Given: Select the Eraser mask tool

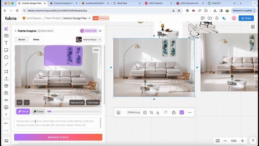Looking at the screenshot, I should tap(38, 112).
